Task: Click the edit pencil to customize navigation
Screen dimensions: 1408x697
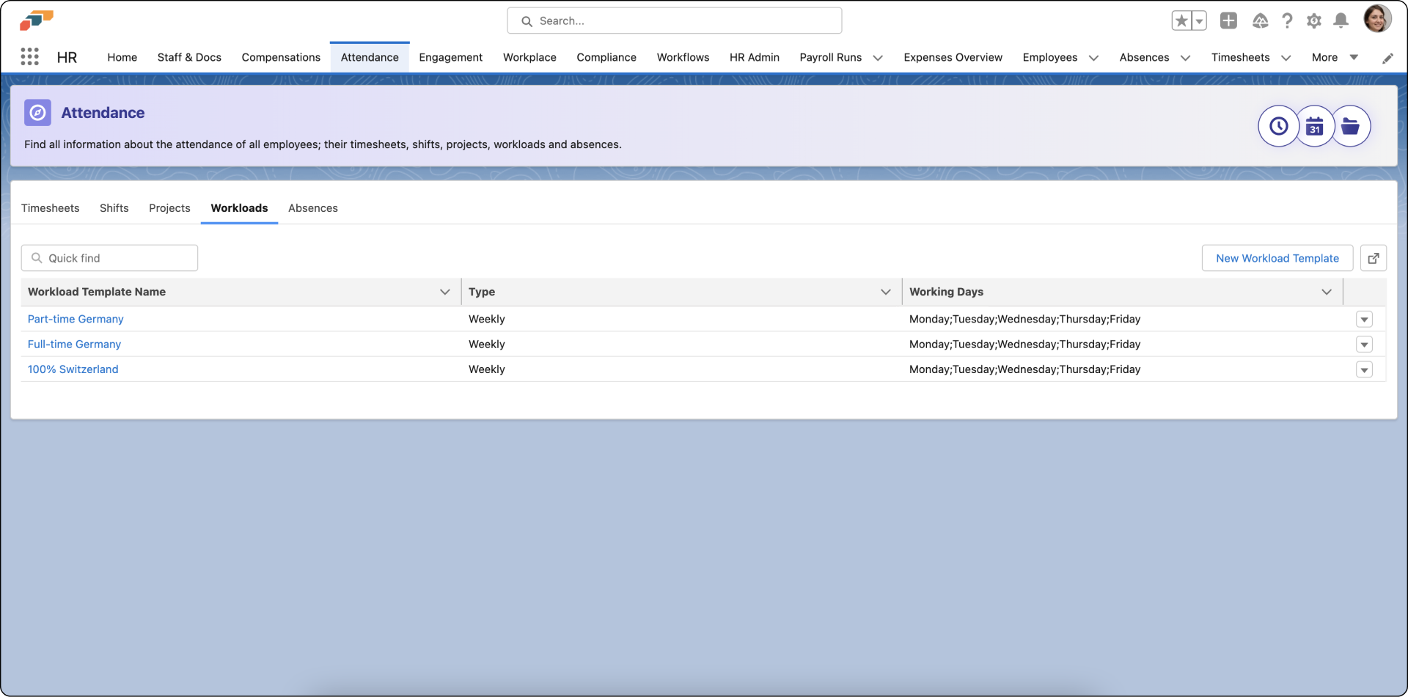Action: 1387,58
